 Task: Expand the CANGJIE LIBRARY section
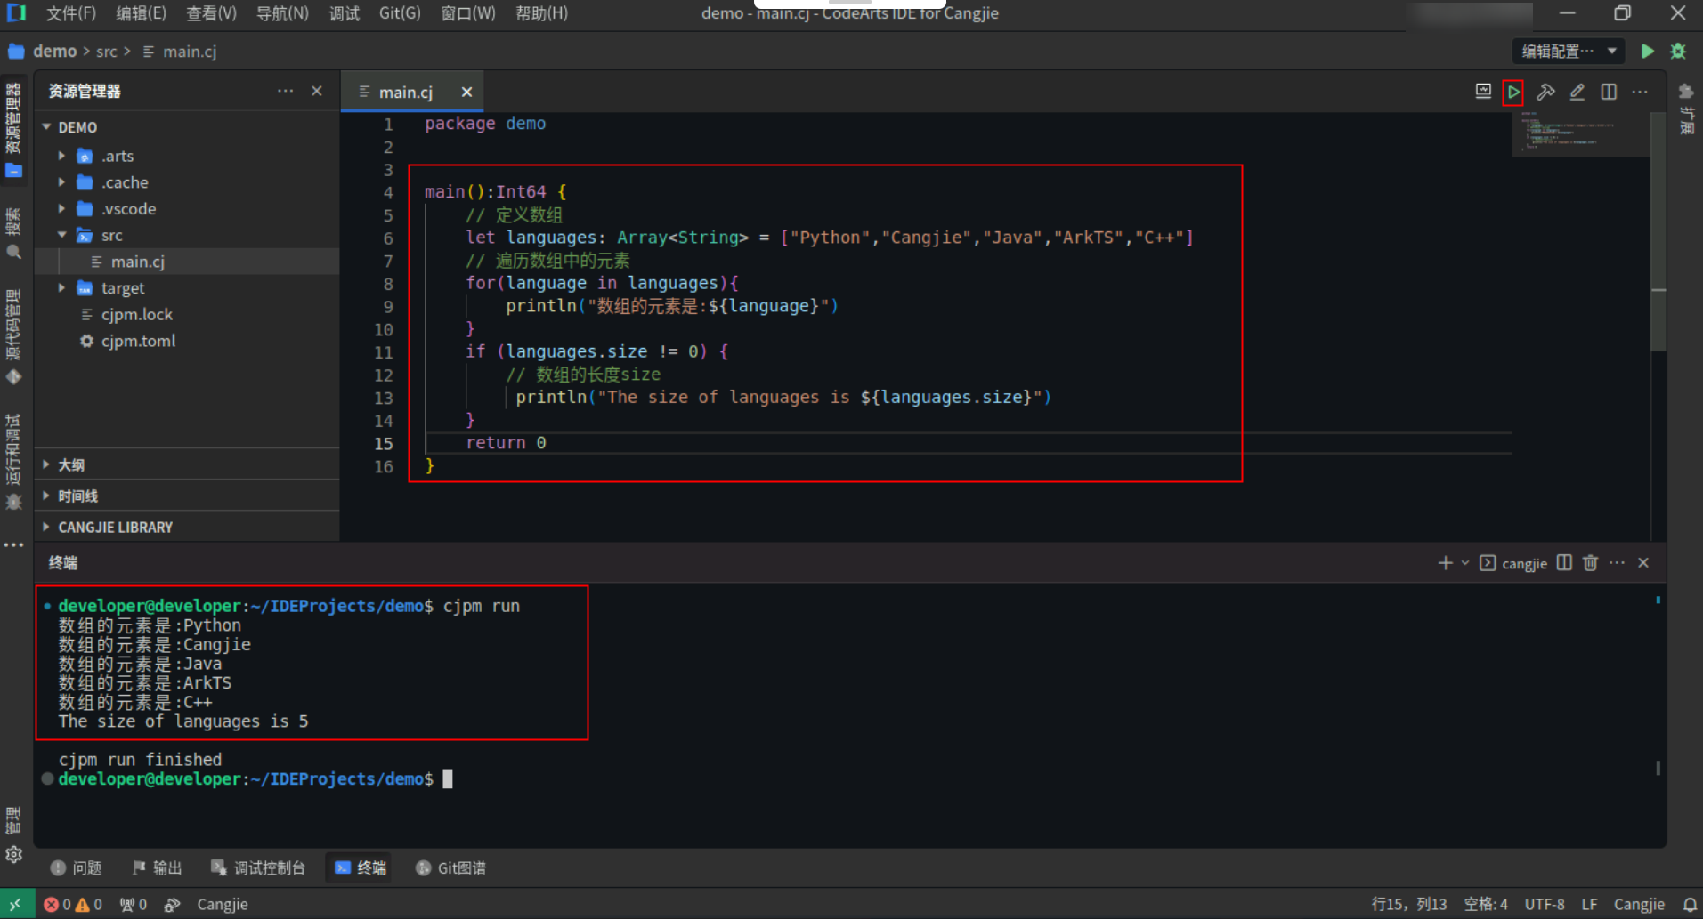pyautogui.click(x=187, y=527)
